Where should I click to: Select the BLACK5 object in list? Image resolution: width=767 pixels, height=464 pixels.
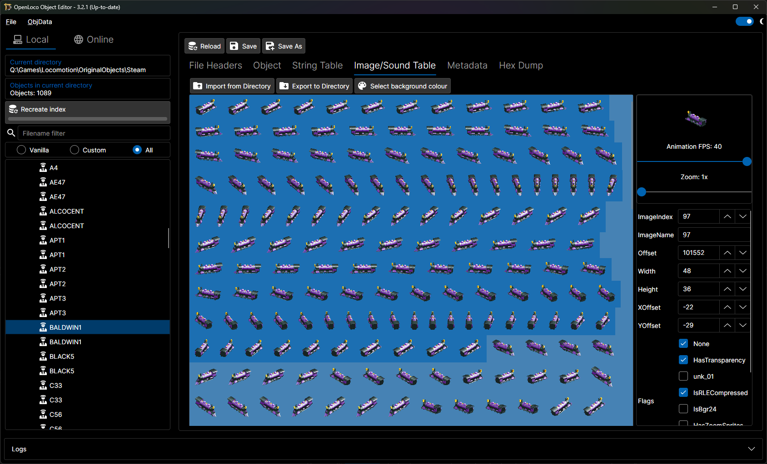tap(62, 357)
